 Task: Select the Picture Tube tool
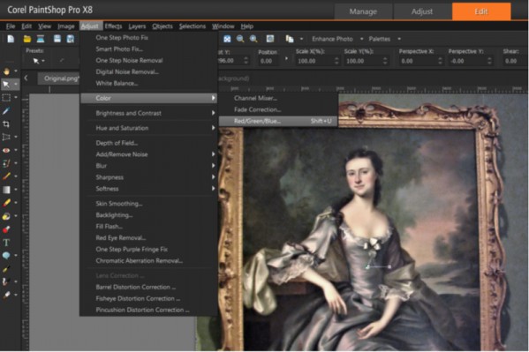[x=6, y=229]
